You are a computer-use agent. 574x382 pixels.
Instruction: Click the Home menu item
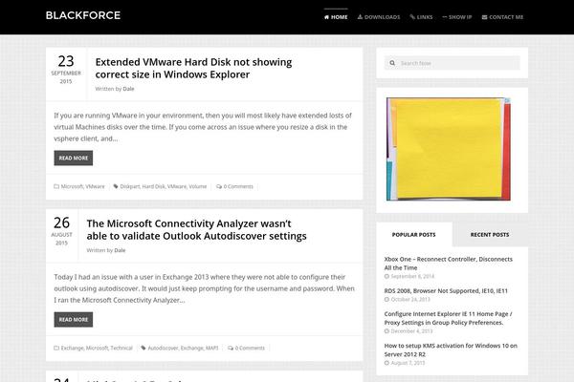(335, 16)
